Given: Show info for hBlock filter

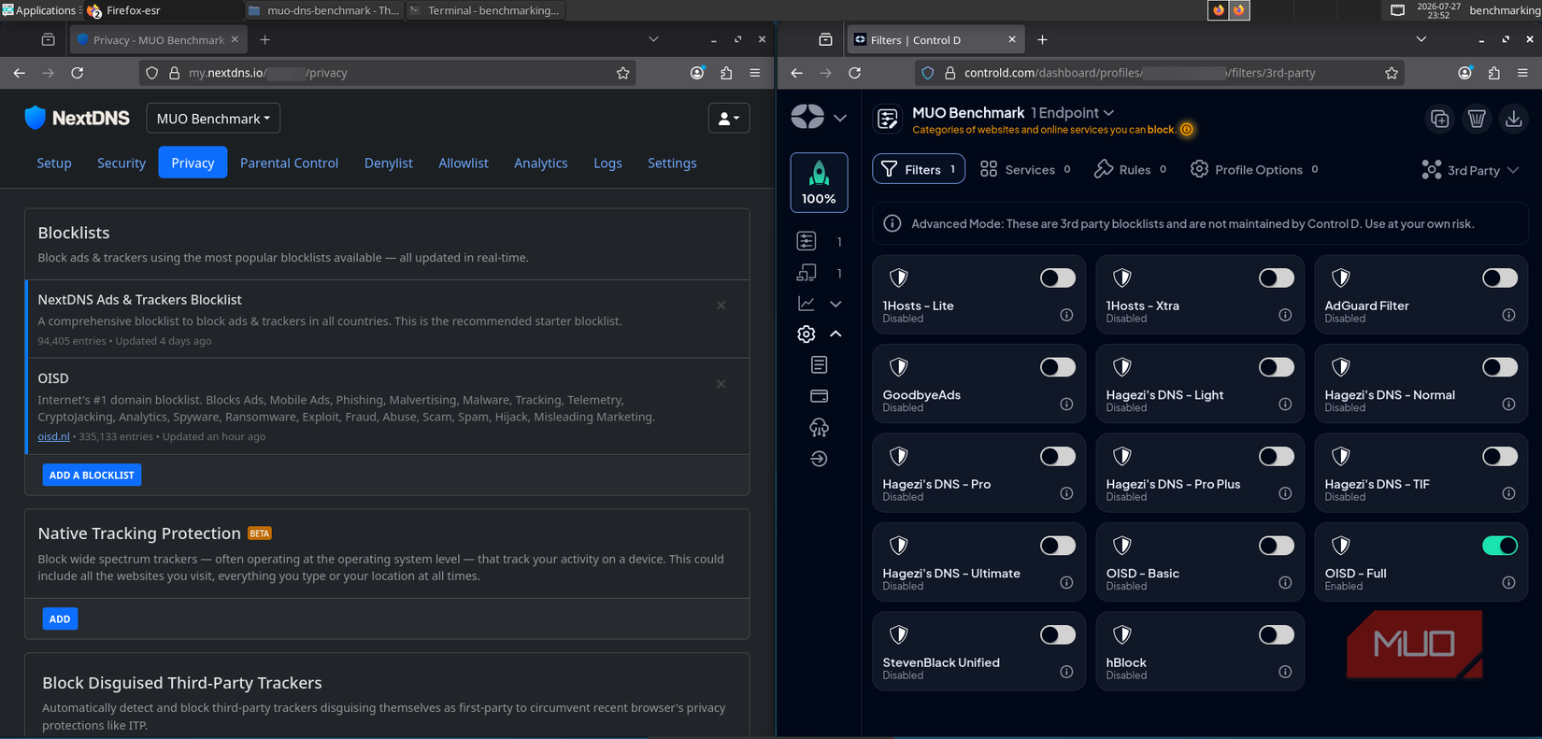Looking at the screenshot, I should tap(1285, 672).
